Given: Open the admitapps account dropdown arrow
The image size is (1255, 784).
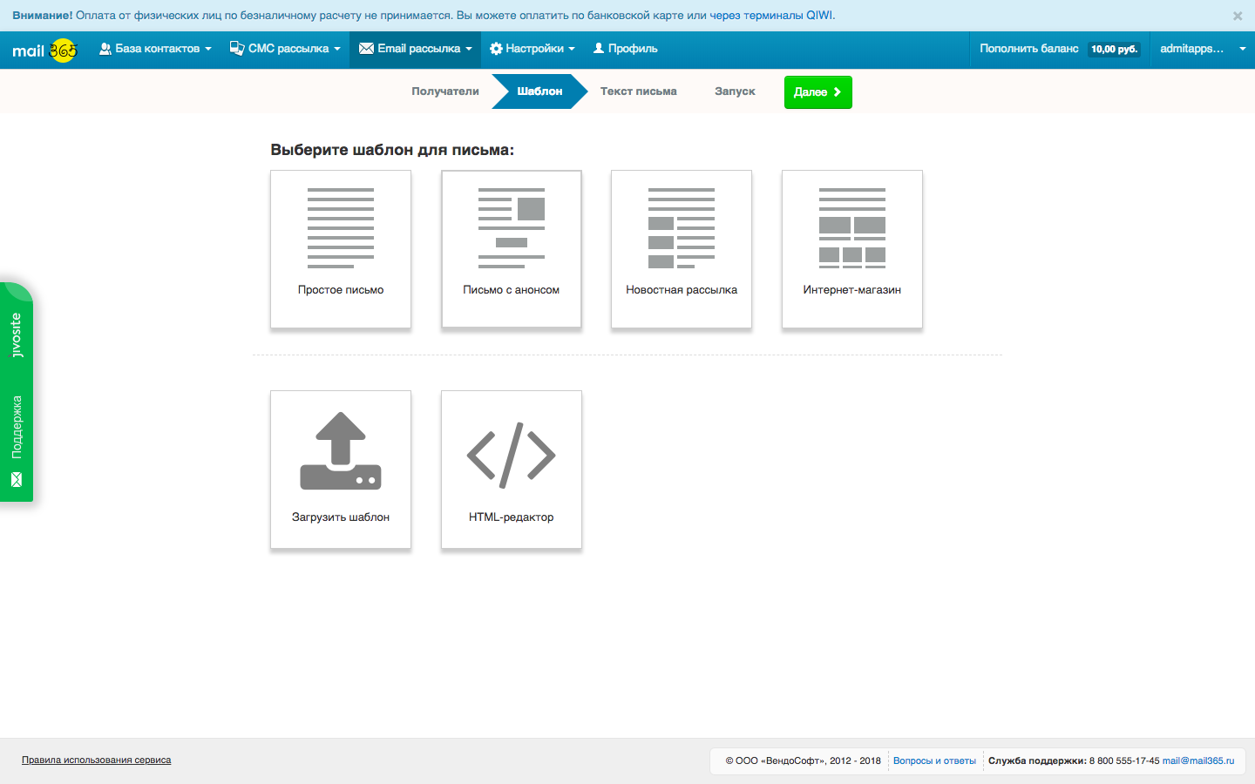Looking at the screenshot, I should [1243, 50].
